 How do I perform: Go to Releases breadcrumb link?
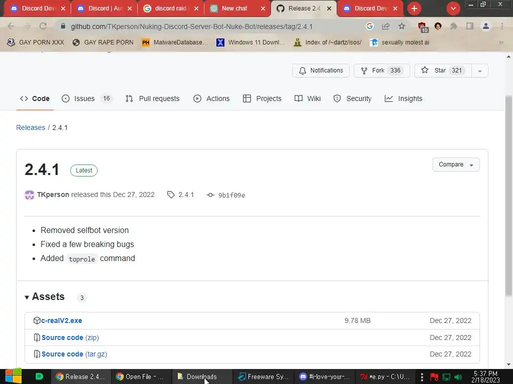pos(31,127)
